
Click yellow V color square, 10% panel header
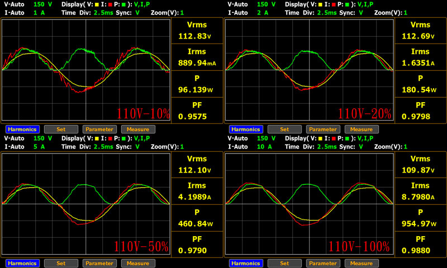[97, 4]
